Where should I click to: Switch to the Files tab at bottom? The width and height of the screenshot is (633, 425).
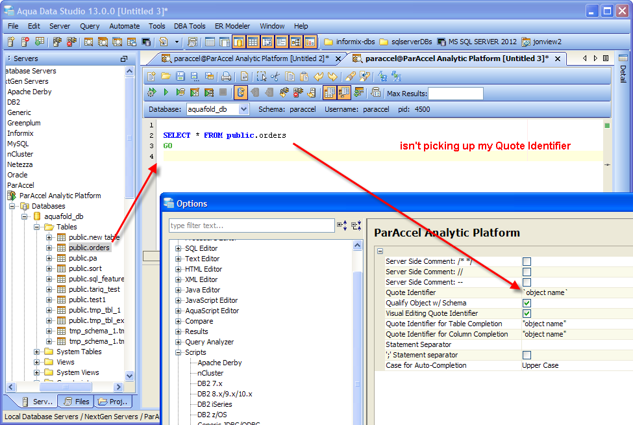(x=77, y=401)
